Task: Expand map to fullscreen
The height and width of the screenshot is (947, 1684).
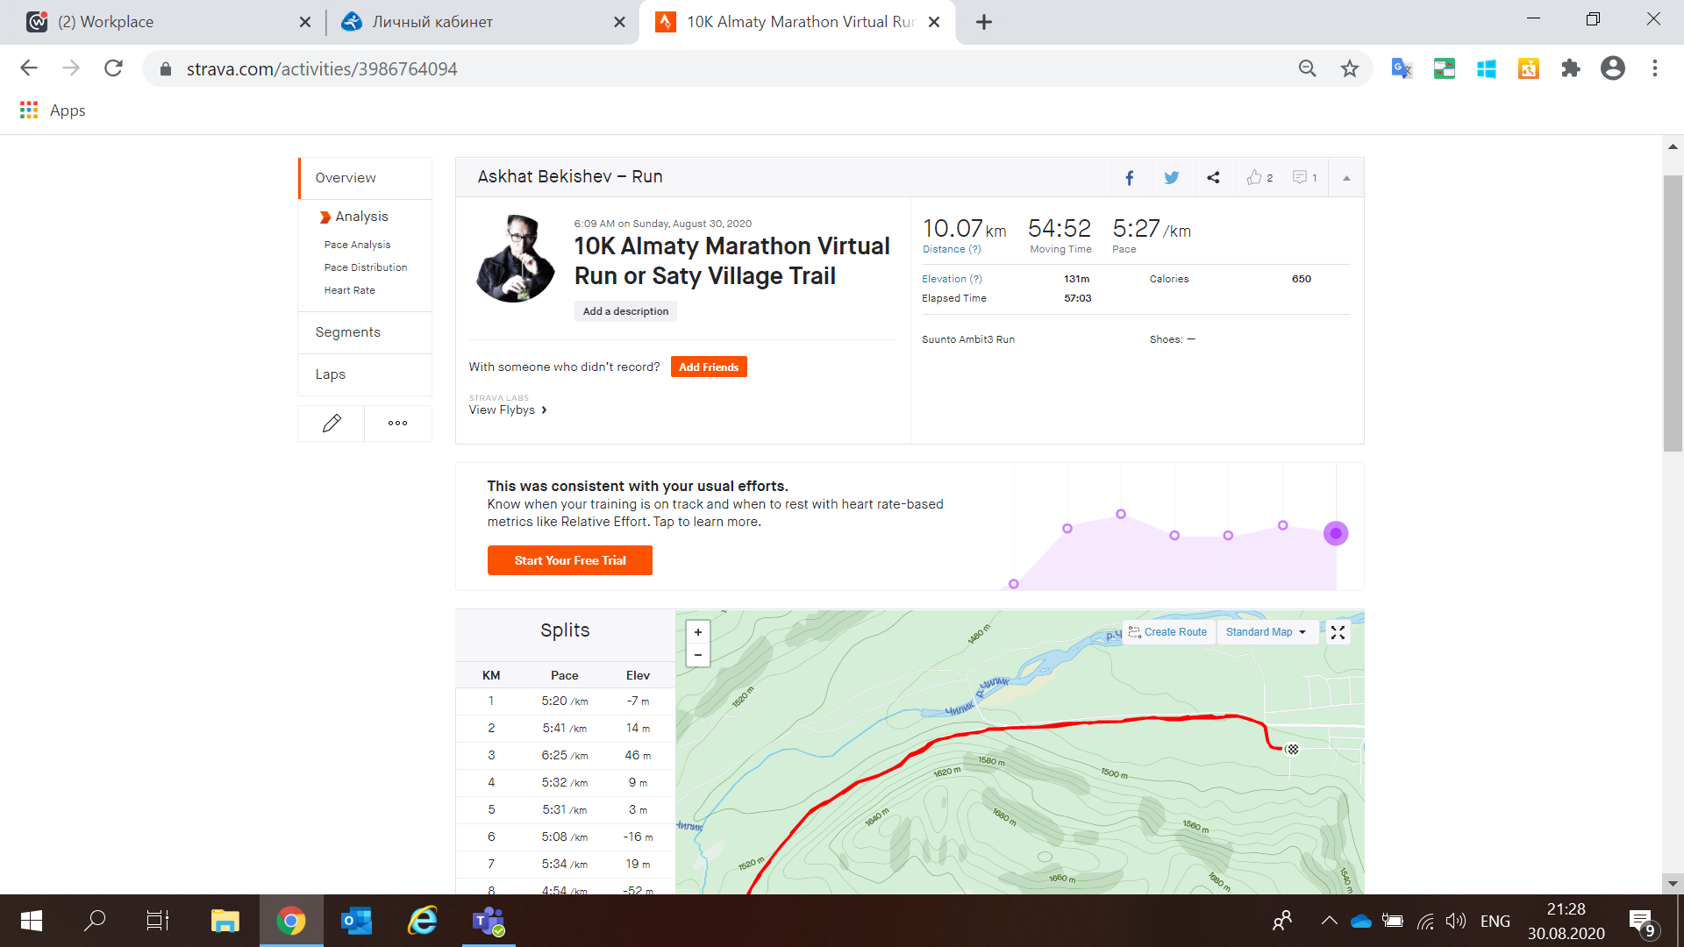Action: [1338, 632]
